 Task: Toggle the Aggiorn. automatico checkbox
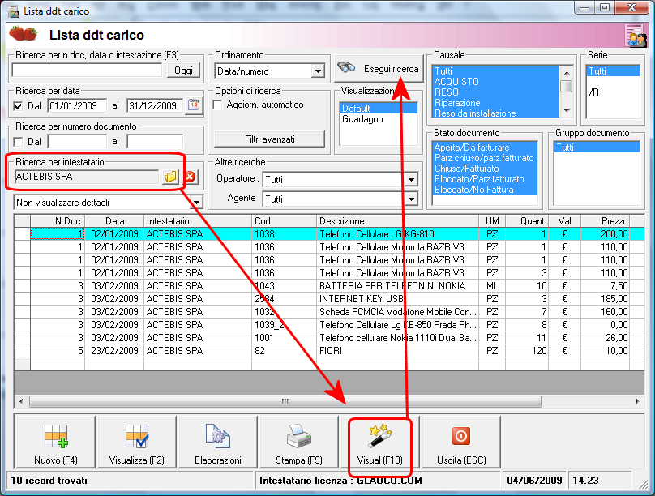[217, 105]
